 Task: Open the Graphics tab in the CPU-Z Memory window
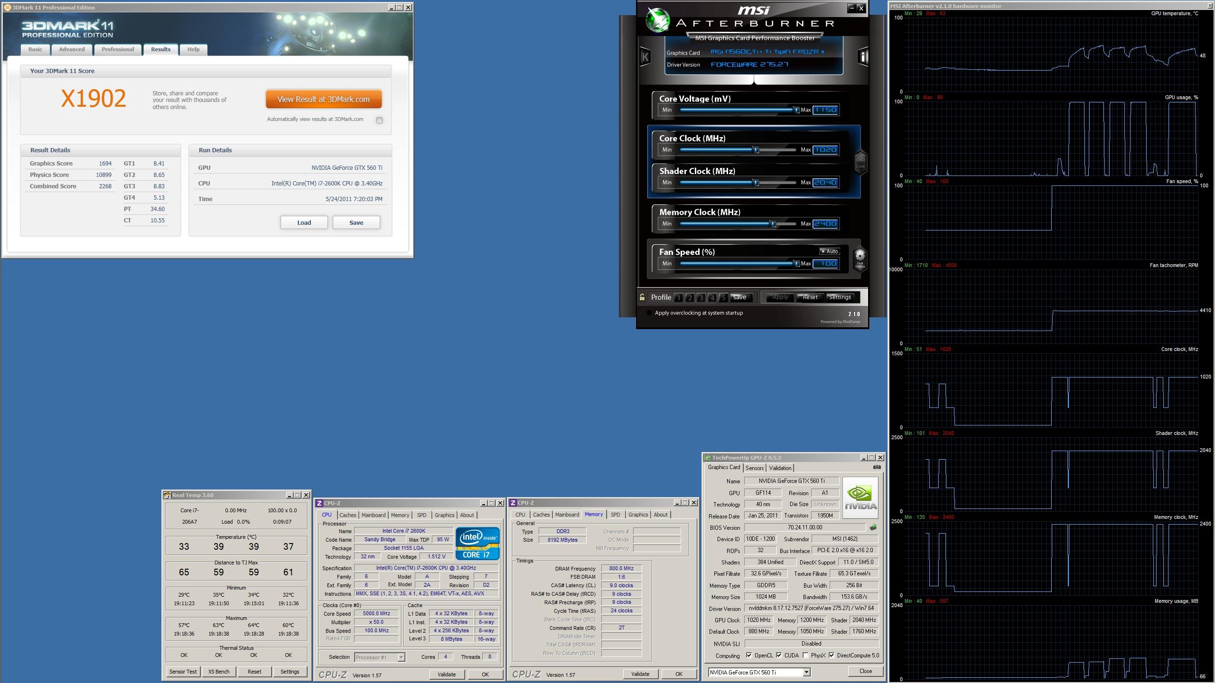[638, 515]
